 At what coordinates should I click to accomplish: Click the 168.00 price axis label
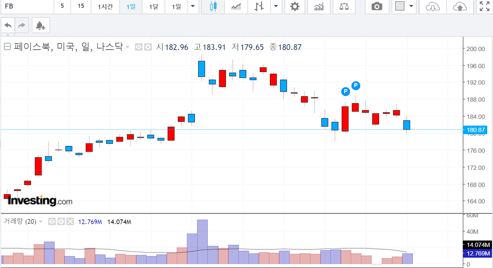476,185
